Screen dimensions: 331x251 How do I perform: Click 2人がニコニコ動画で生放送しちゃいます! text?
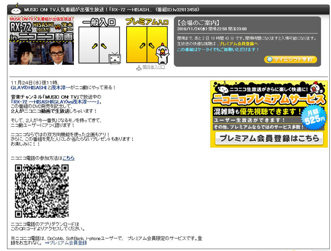click(54, 111)
